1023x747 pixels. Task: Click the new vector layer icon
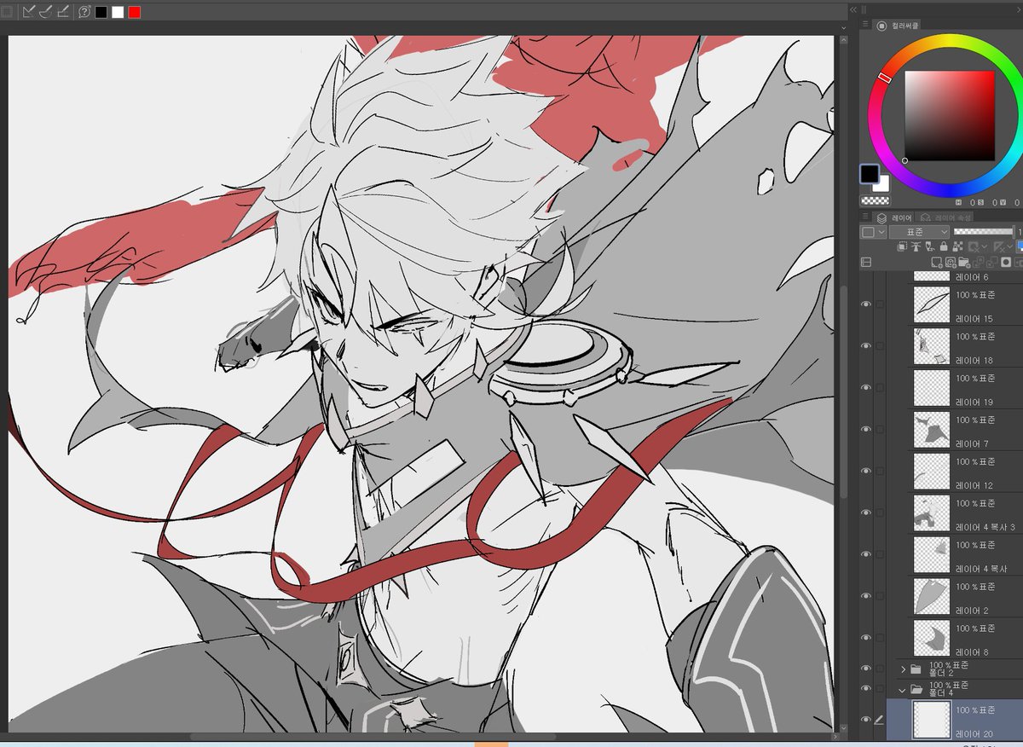(951, 263)
